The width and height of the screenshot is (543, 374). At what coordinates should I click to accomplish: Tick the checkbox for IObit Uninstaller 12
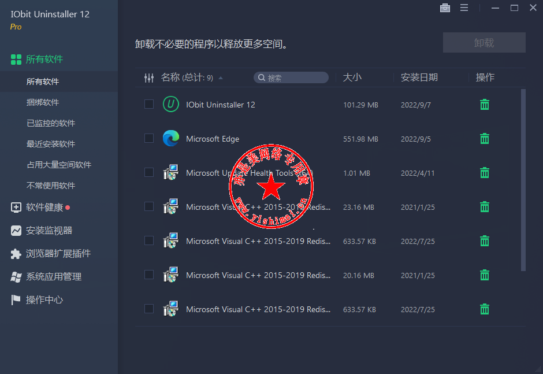pyautogui.click(x=149, y=104)
